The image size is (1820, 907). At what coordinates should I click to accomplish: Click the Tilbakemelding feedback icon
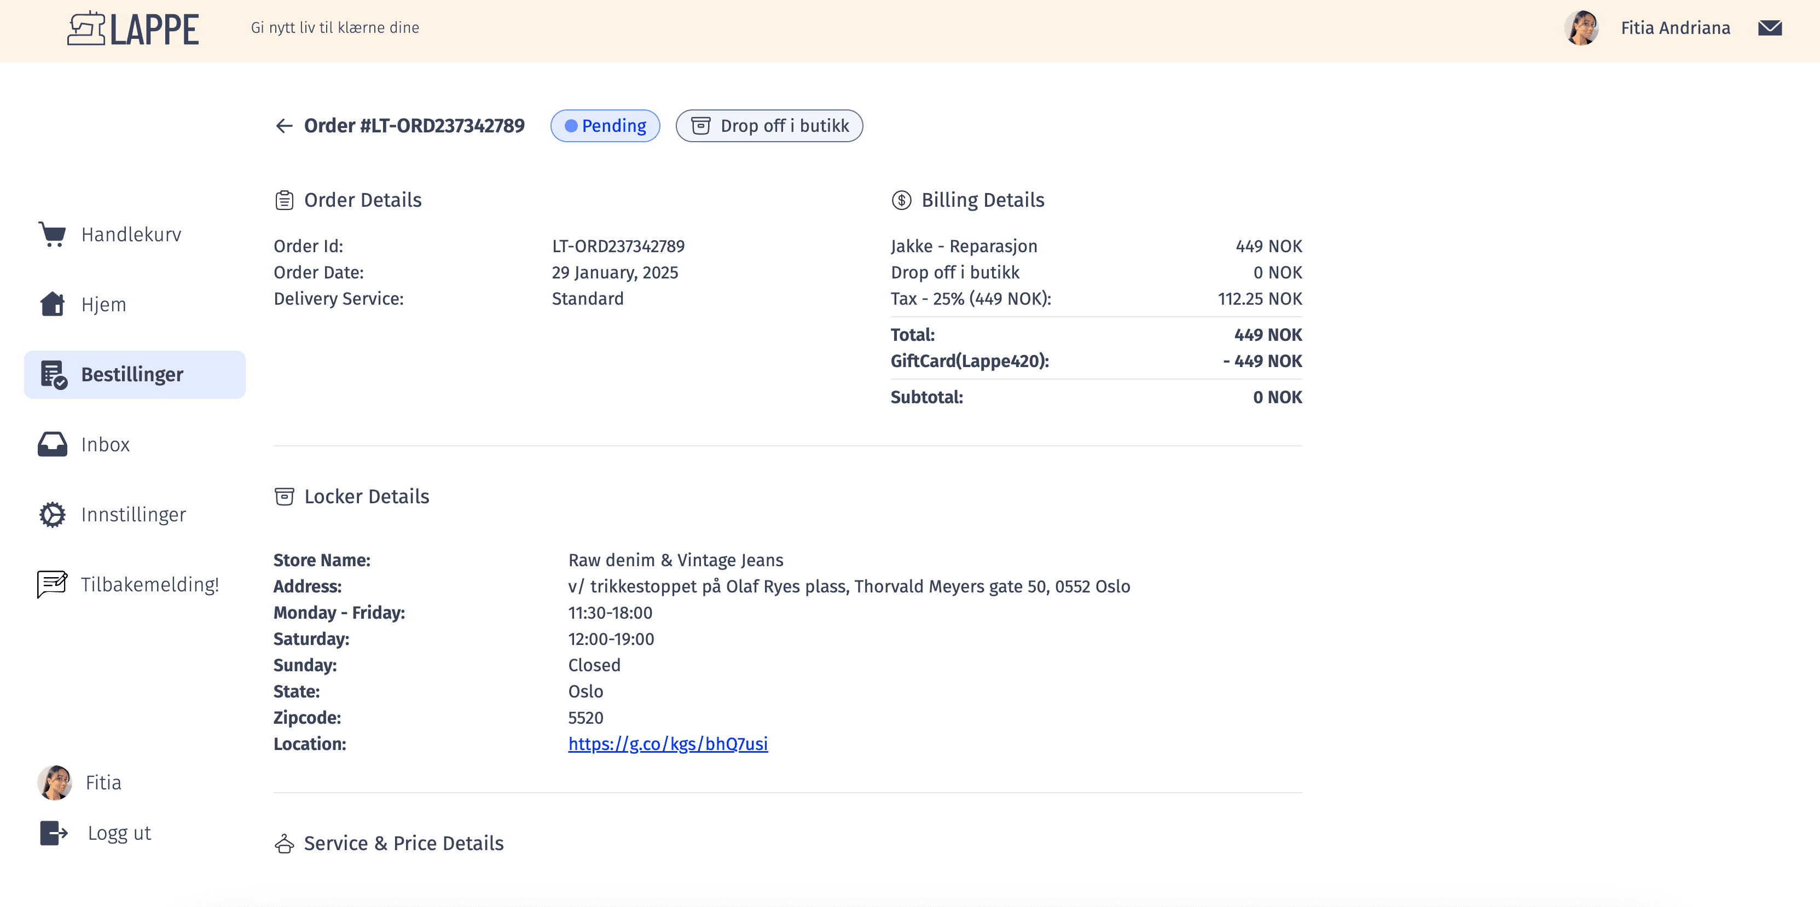pyautogui.click(x=53, y=584)
